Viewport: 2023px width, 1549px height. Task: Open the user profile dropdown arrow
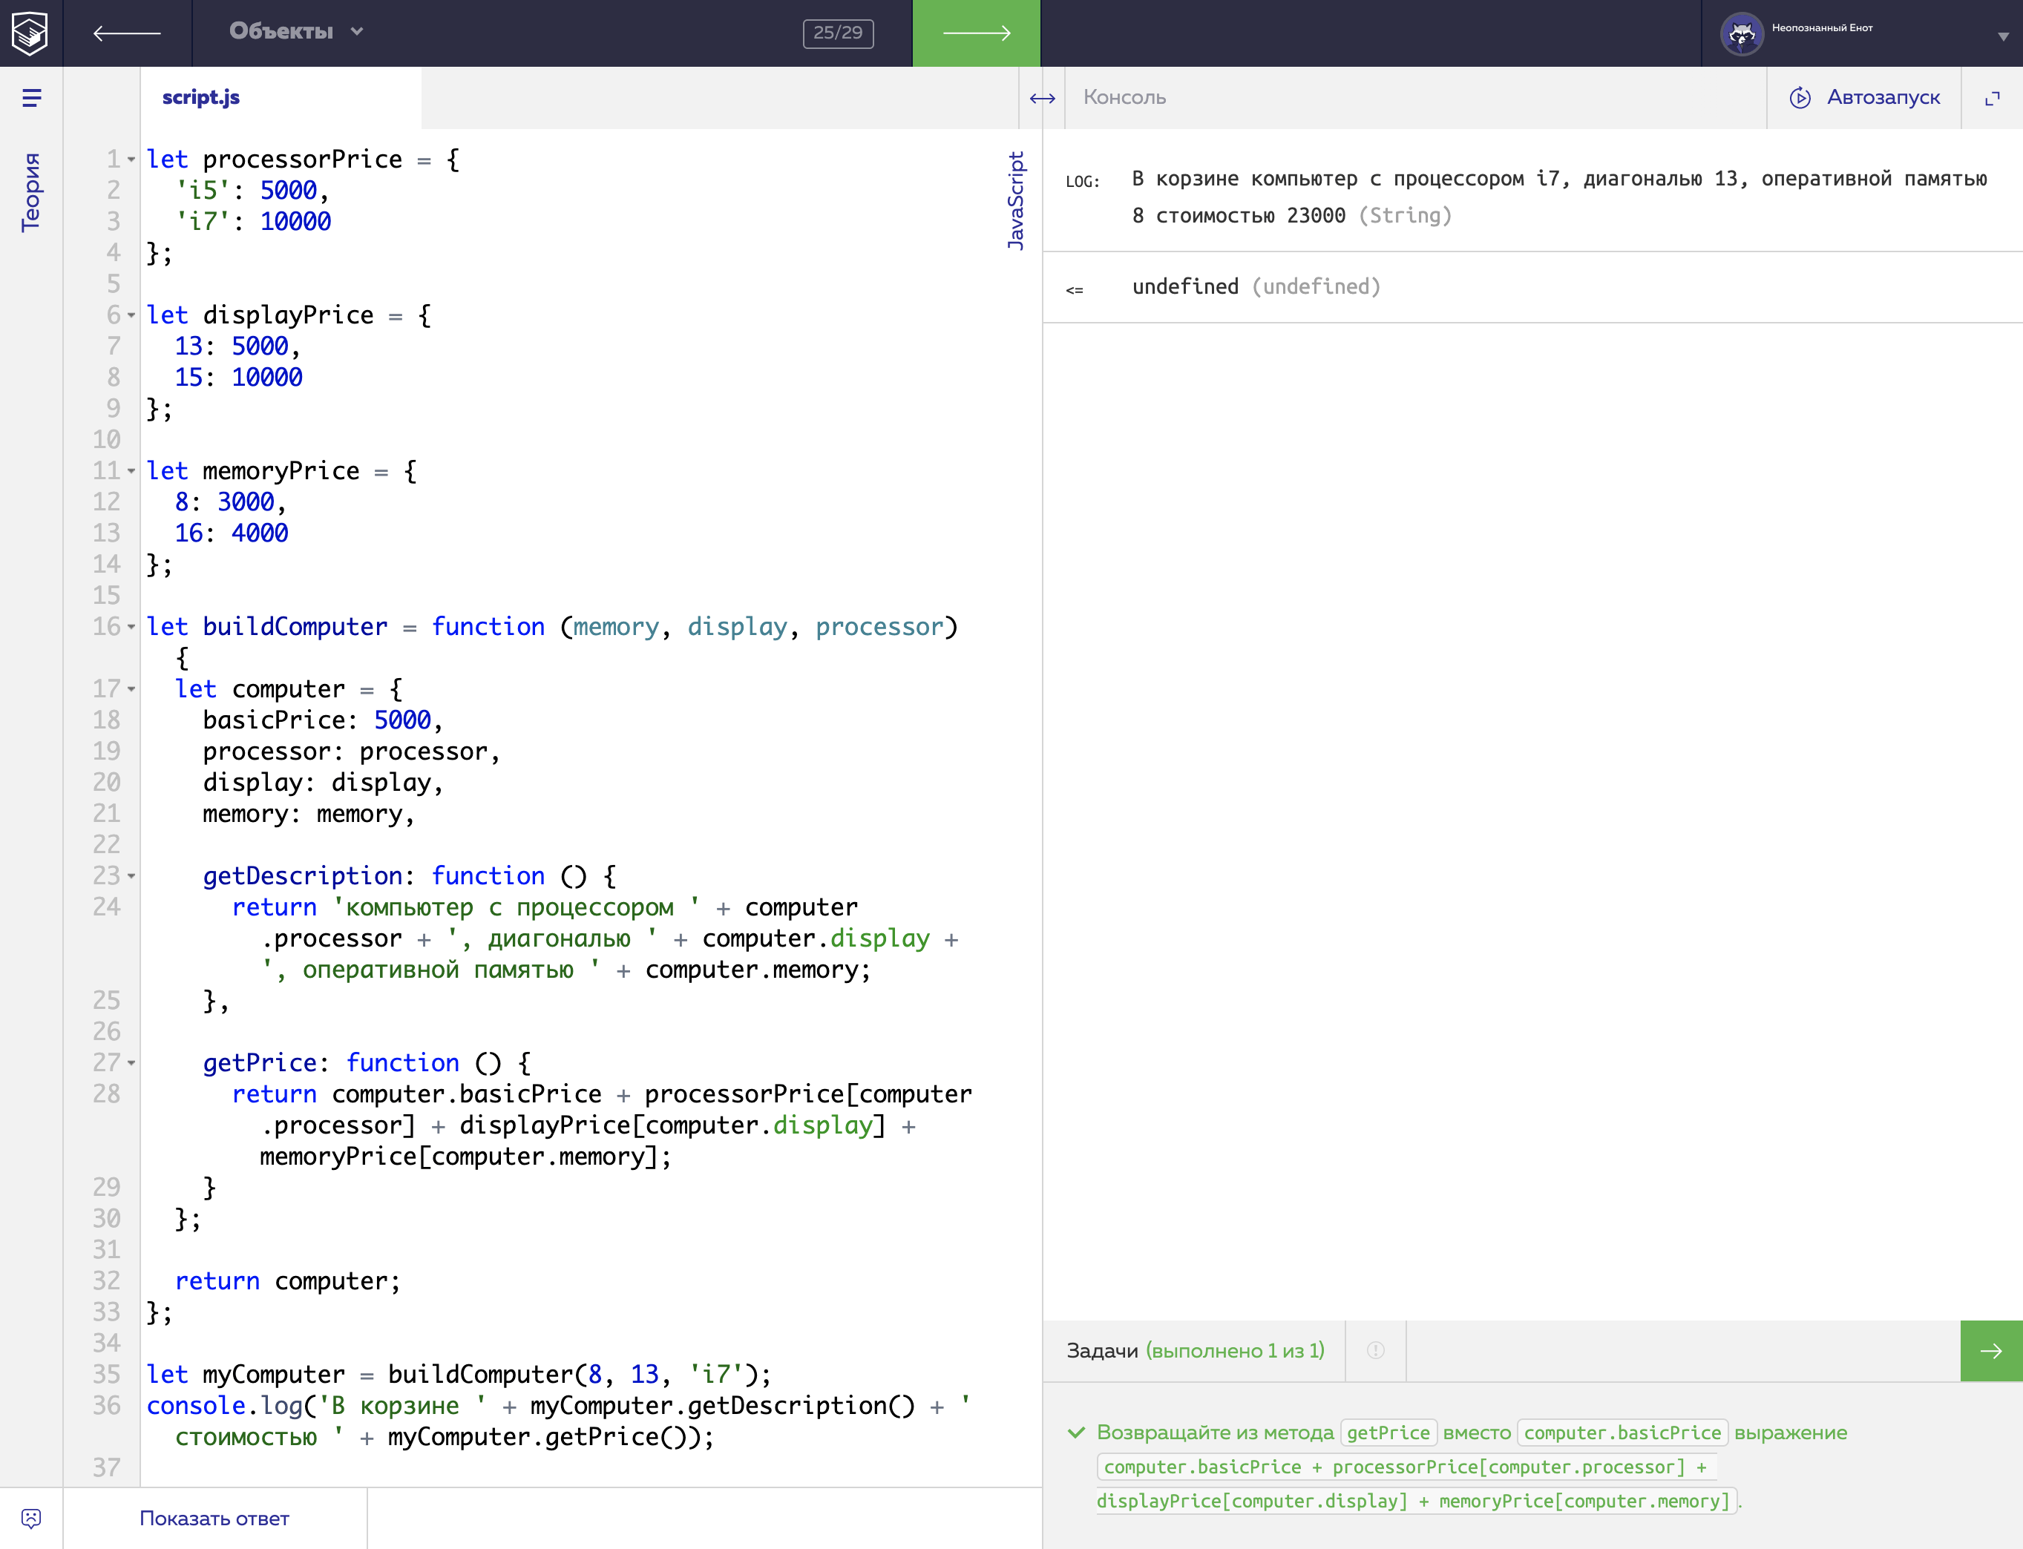click(x=2003, y=37)
